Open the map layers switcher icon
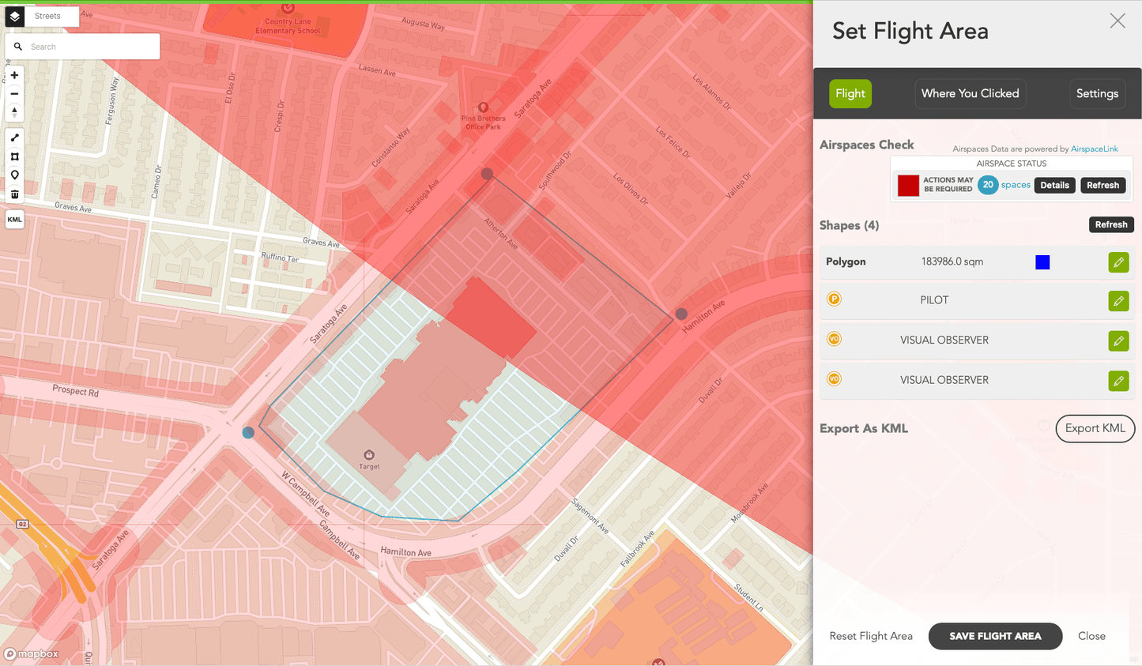The image size is (1142, 666). [15, 16]
